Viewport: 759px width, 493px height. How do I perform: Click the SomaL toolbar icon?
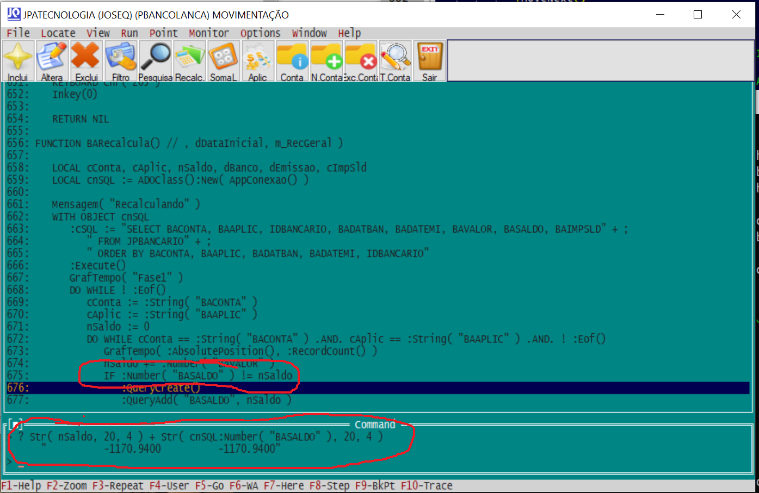click(224, 61)
